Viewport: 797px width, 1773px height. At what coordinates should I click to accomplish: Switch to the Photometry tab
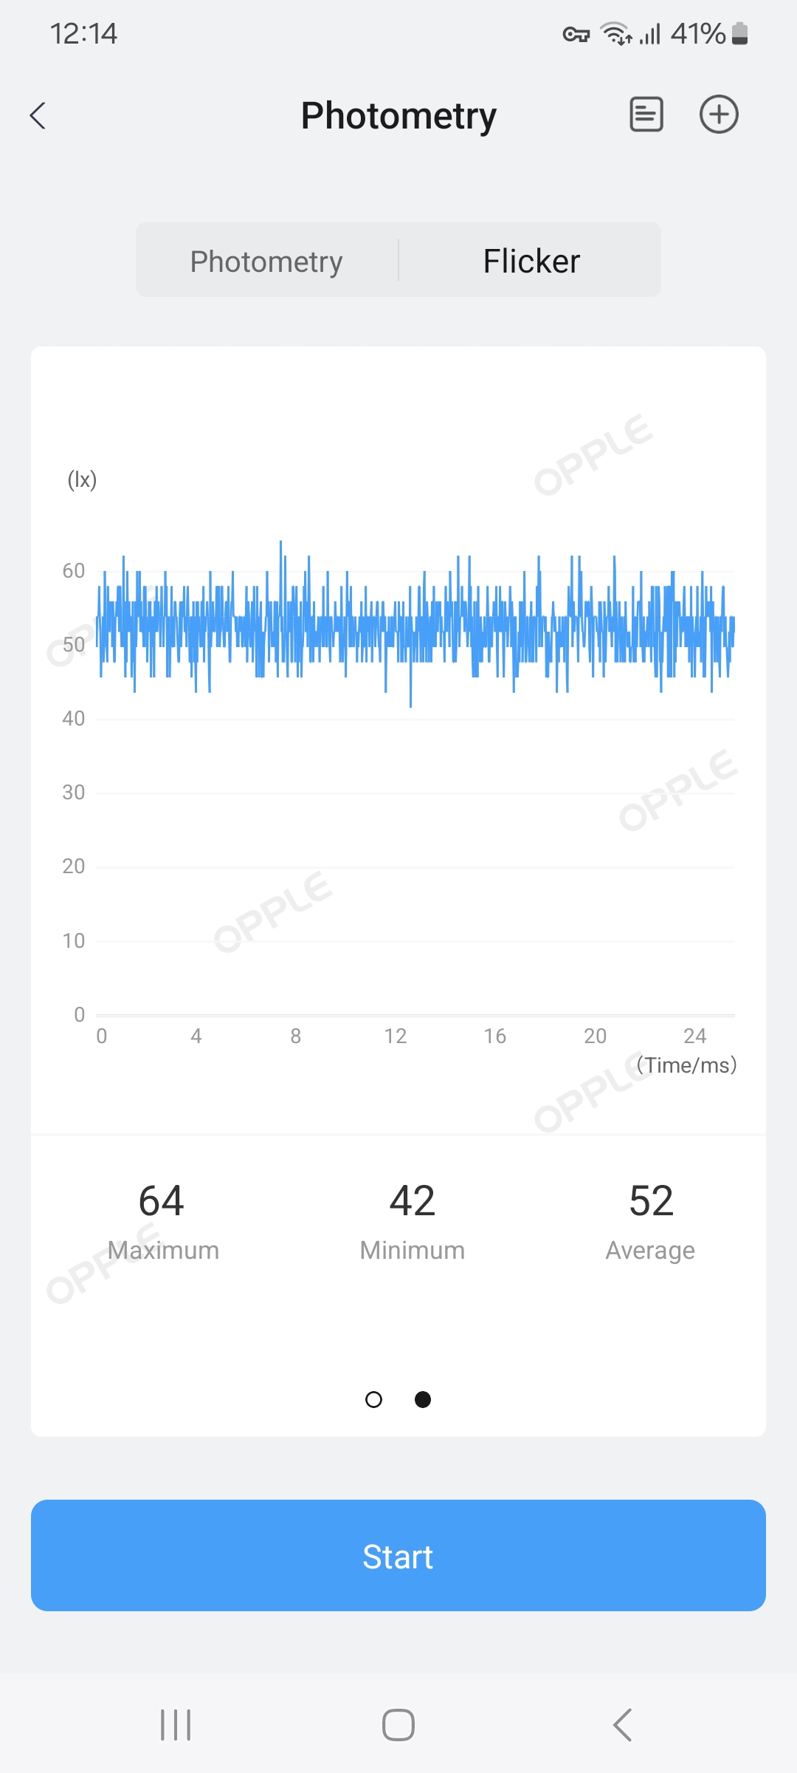tap(266, 262)
